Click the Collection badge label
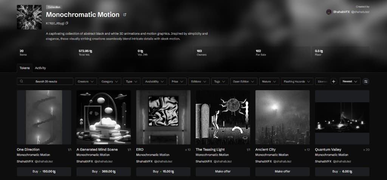This screenshot has width=387, height=180. 54,7
